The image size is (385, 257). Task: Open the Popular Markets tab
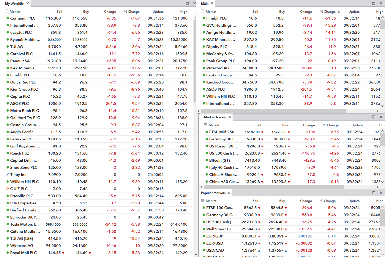[x=213, y=193]
